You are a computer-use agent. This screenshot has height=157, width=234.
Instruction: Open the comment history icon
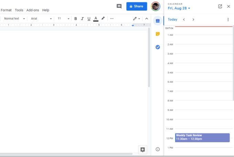point(119,6)
